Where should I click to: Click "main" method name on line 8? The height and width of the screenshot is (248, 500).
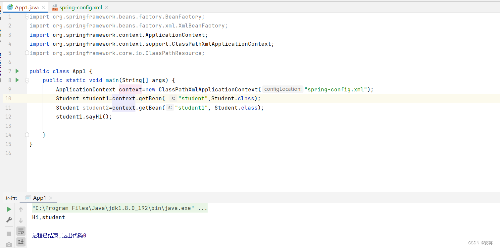pyautogui.click(x=112, y=80)
